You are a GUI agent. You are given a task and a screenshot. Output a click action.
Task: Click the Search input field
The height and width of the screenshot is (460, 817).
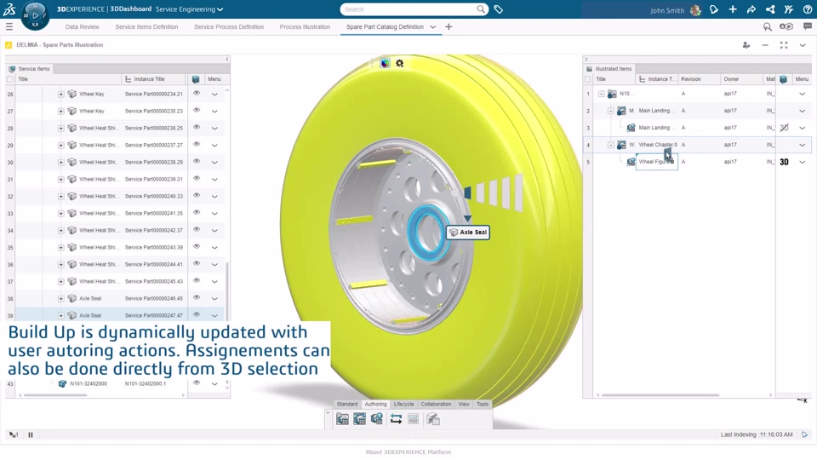coord(409,9)
